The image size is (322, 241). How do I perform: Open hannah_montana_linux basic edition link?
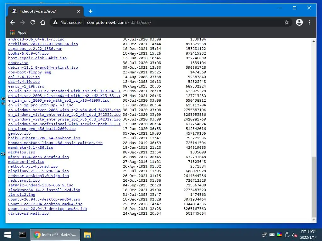click(55, 143)
